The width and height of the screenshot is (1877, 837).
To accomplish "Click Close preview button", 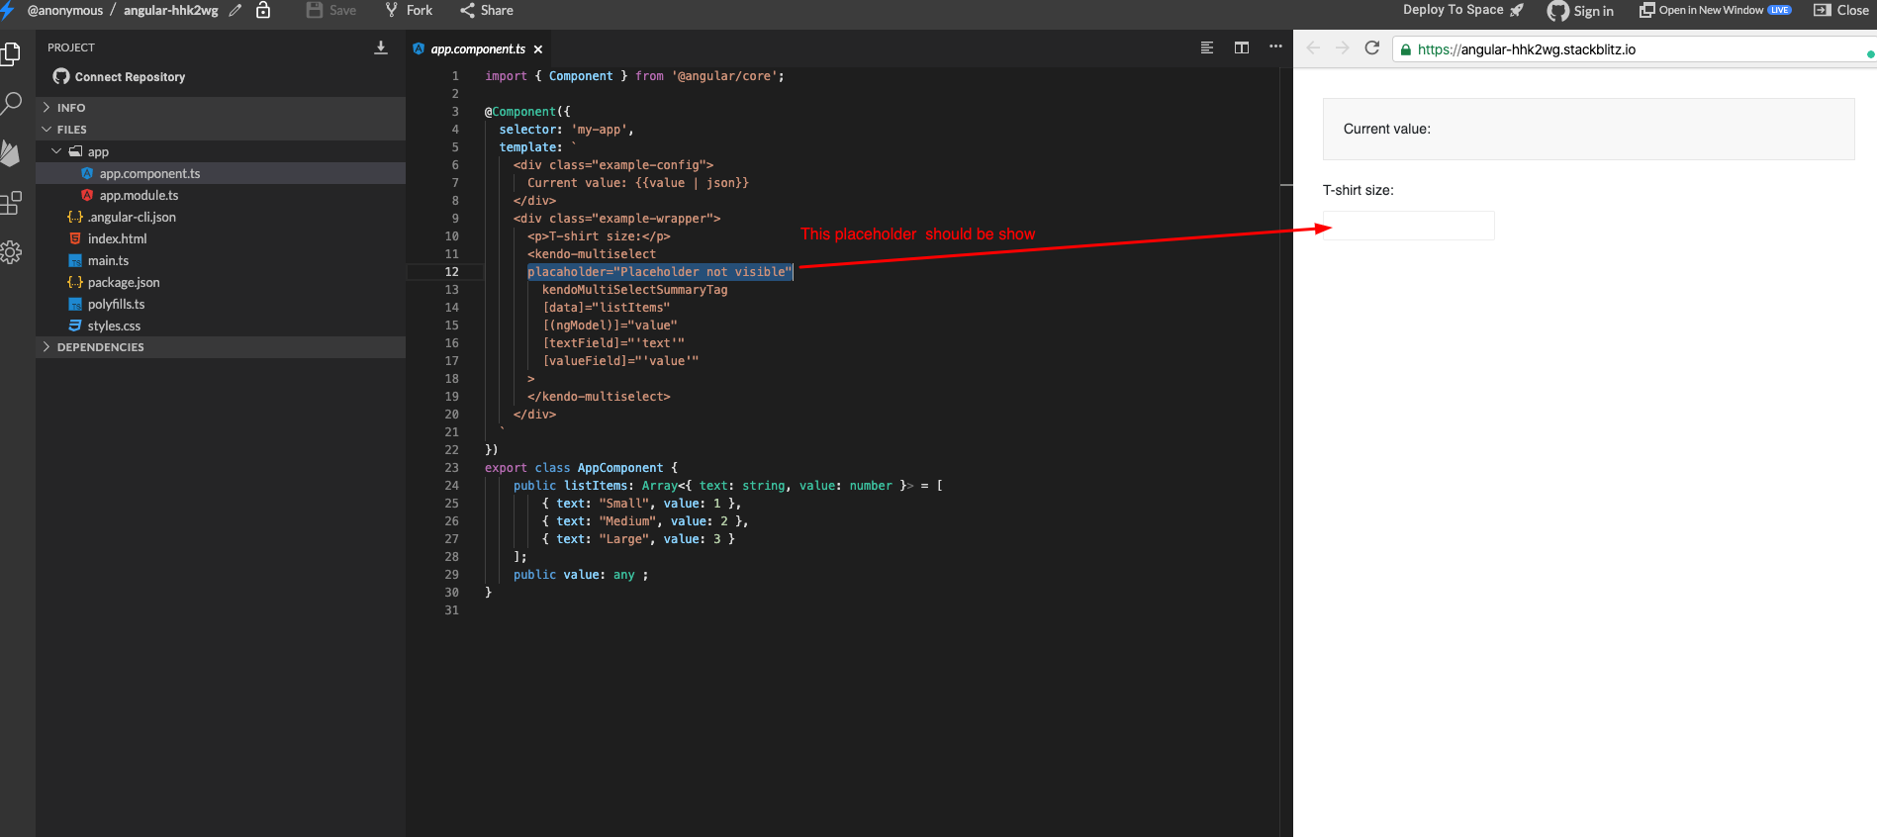I will point(1841,10).
